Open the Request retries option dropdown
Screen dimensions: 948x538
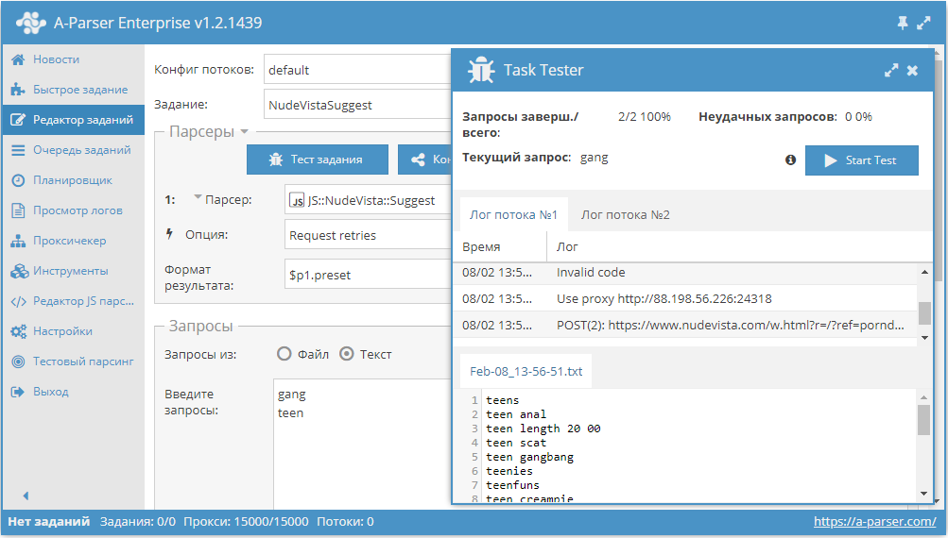click(369, 235)
